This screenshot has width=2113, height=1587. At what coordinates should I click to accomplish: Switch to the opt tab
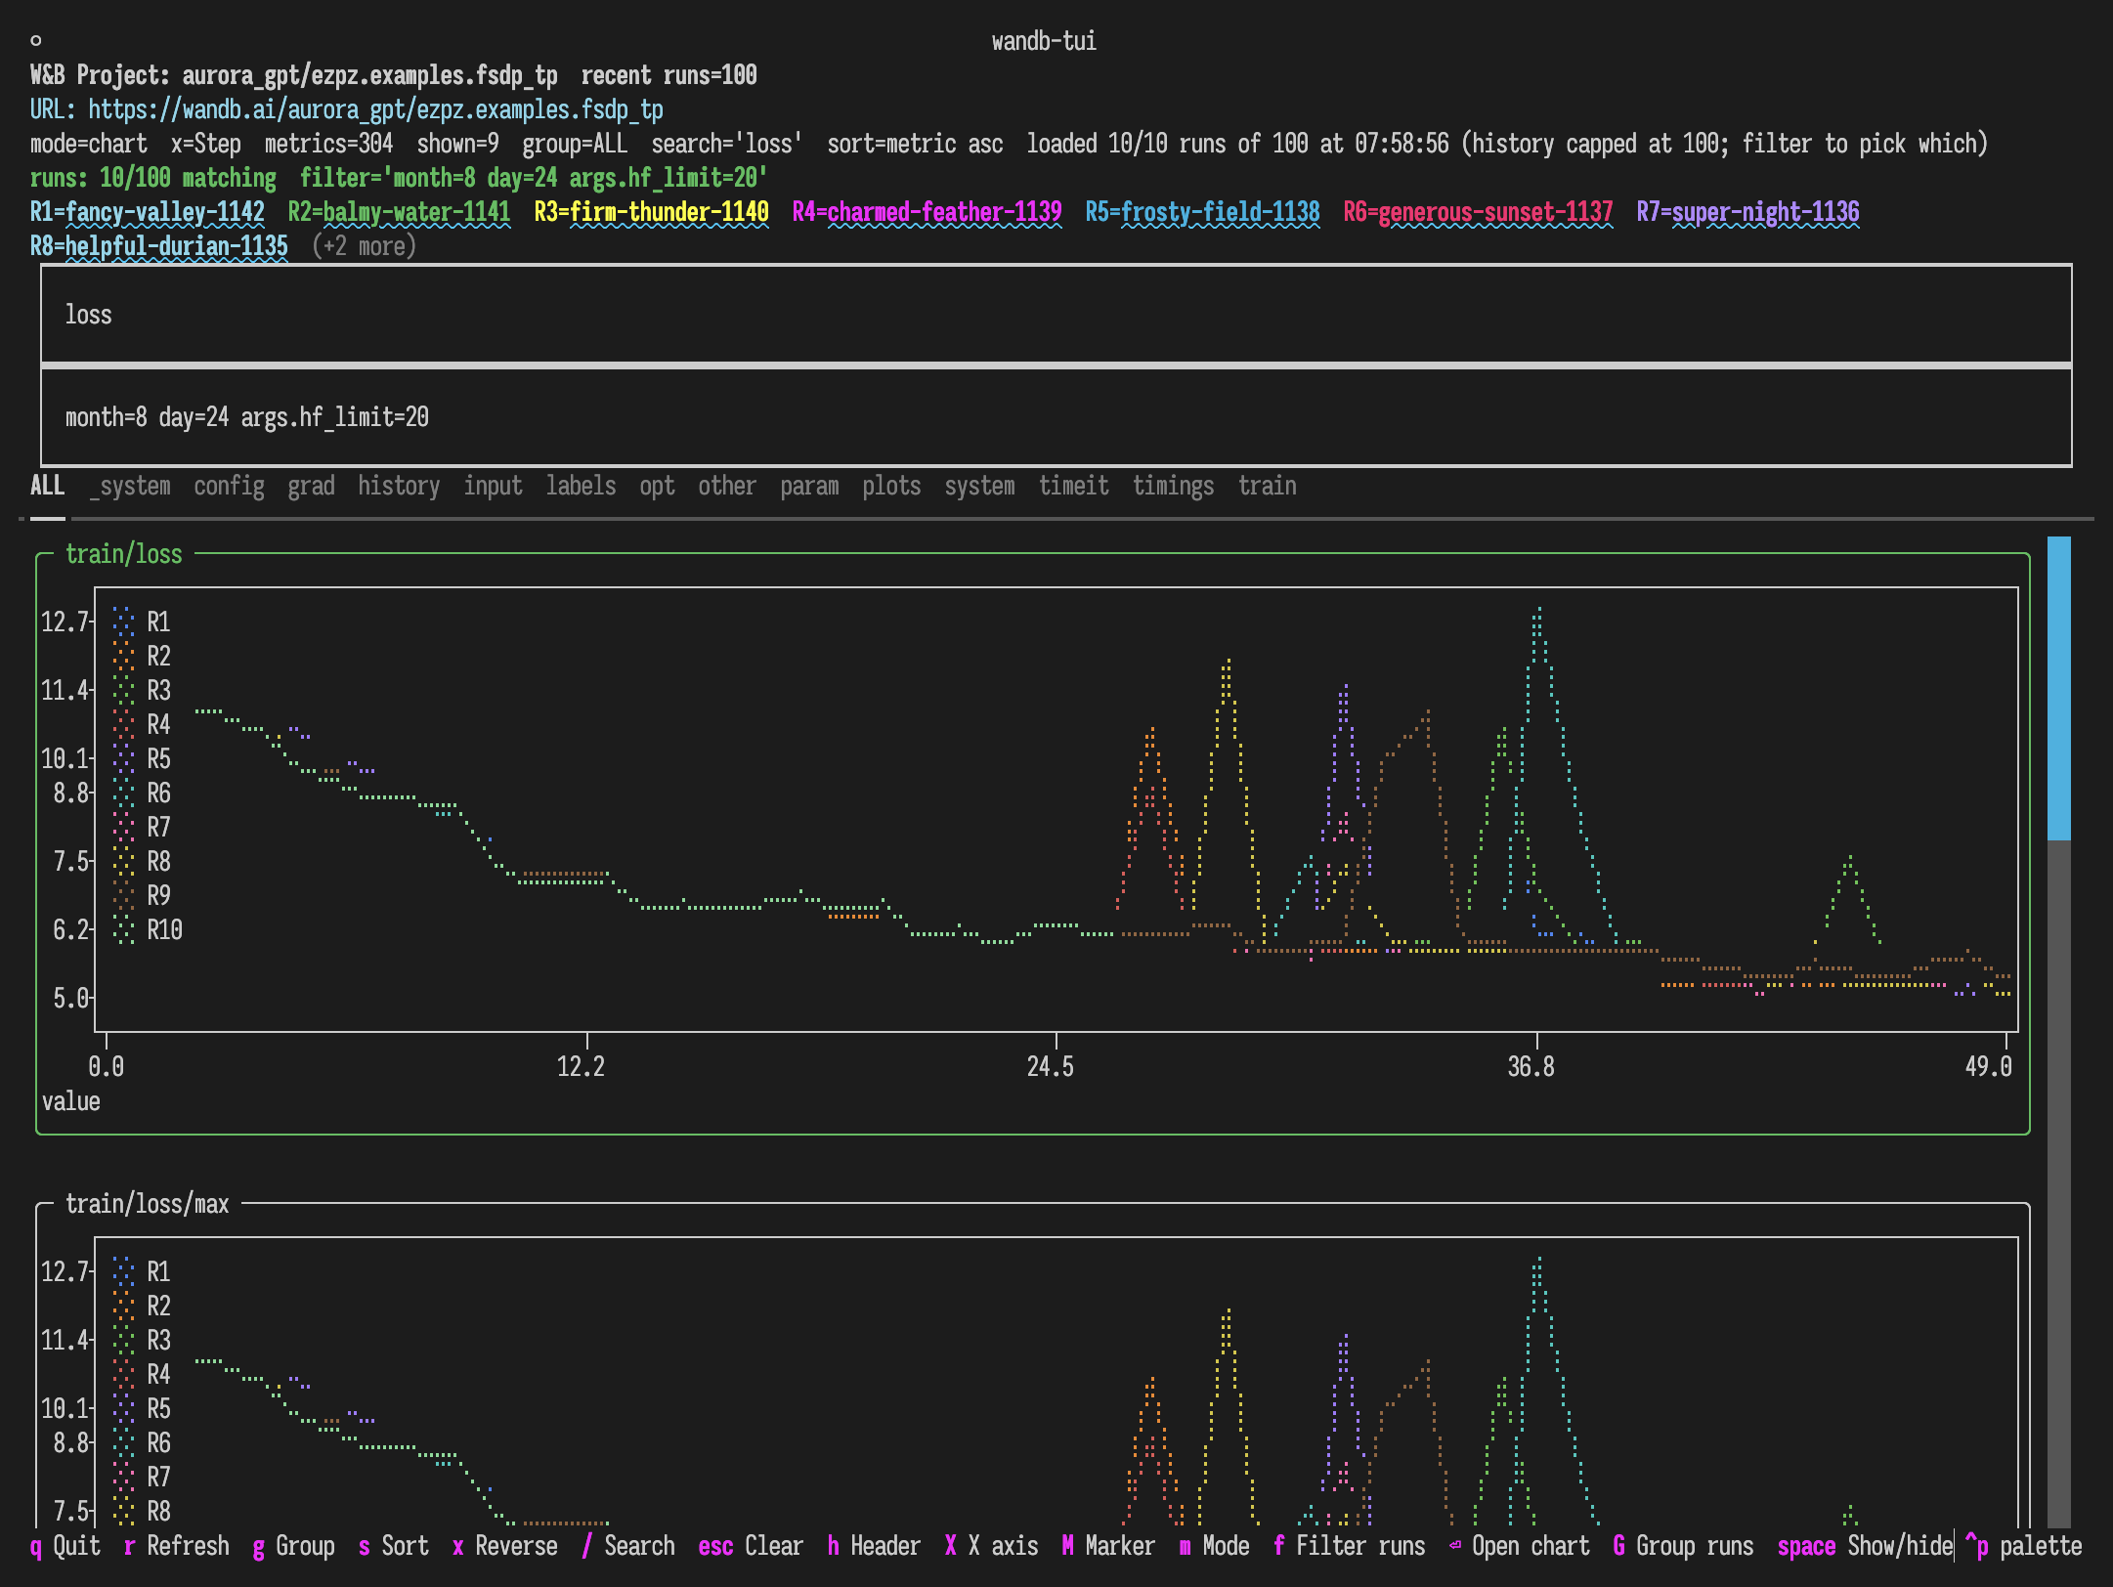[x=657, y=486]
